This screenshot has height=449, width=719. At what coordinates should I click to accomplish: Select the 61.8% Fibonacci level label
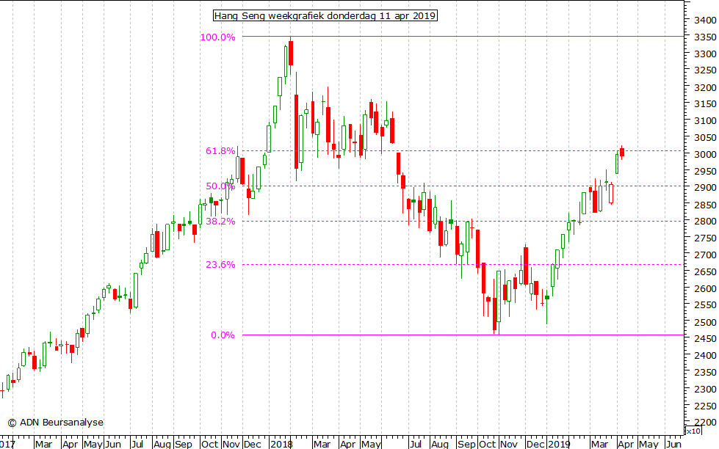pyautogui.click(x=220, y=150)
